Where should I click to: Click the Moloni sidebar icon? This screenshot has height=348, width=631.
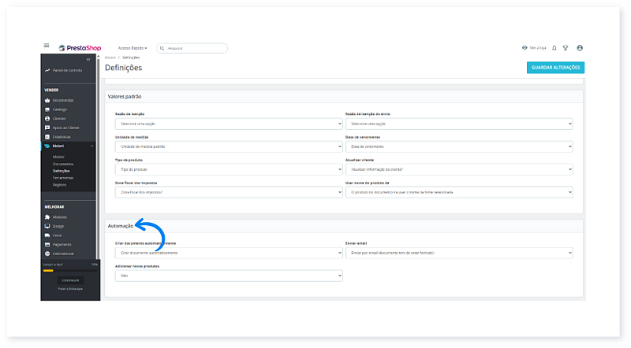coord(47,146)
